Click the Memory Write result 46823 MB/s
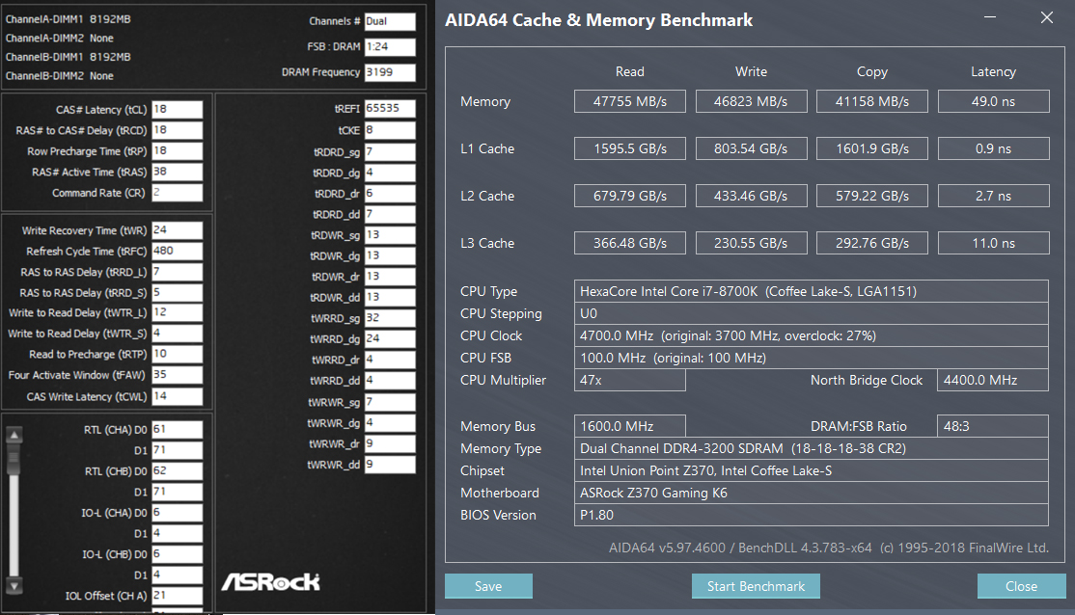1075x615 pixels. point(751,101)
